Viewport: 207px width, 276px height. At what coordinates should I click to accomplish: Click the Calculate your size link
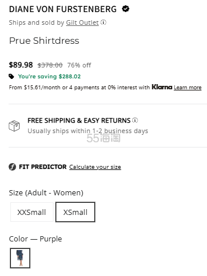(x=95, y=167)
